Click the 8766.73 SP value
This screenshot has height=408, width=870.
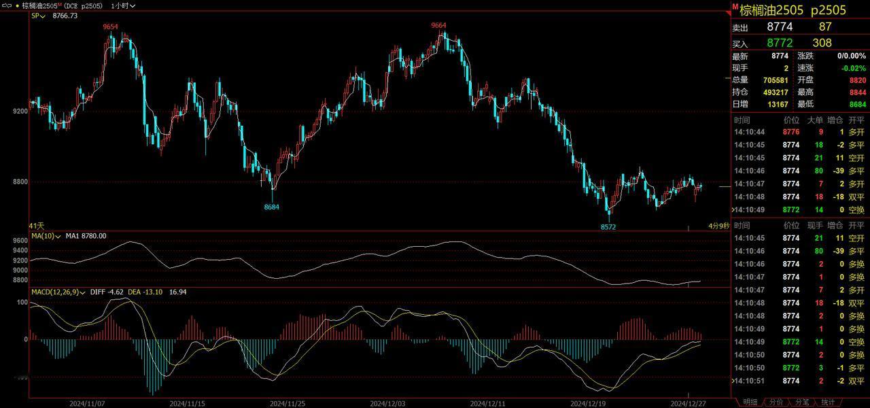(x=65, y=16)
